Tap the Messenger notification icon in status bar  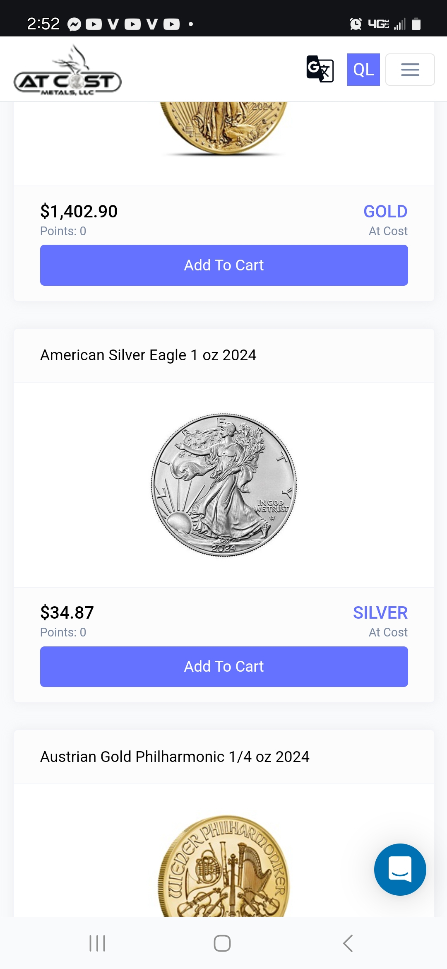click(74, 24)
